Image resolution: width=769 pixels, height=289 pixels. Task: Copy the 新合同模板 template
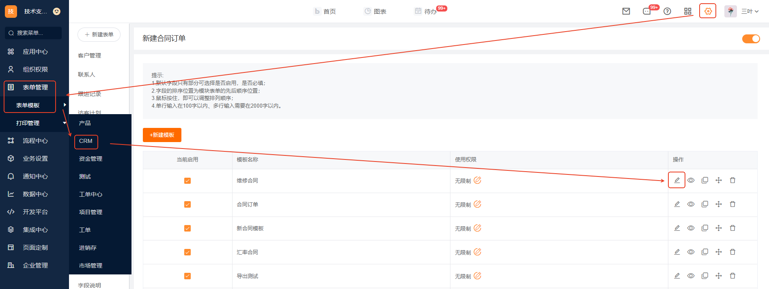click(x=705, y=228)
